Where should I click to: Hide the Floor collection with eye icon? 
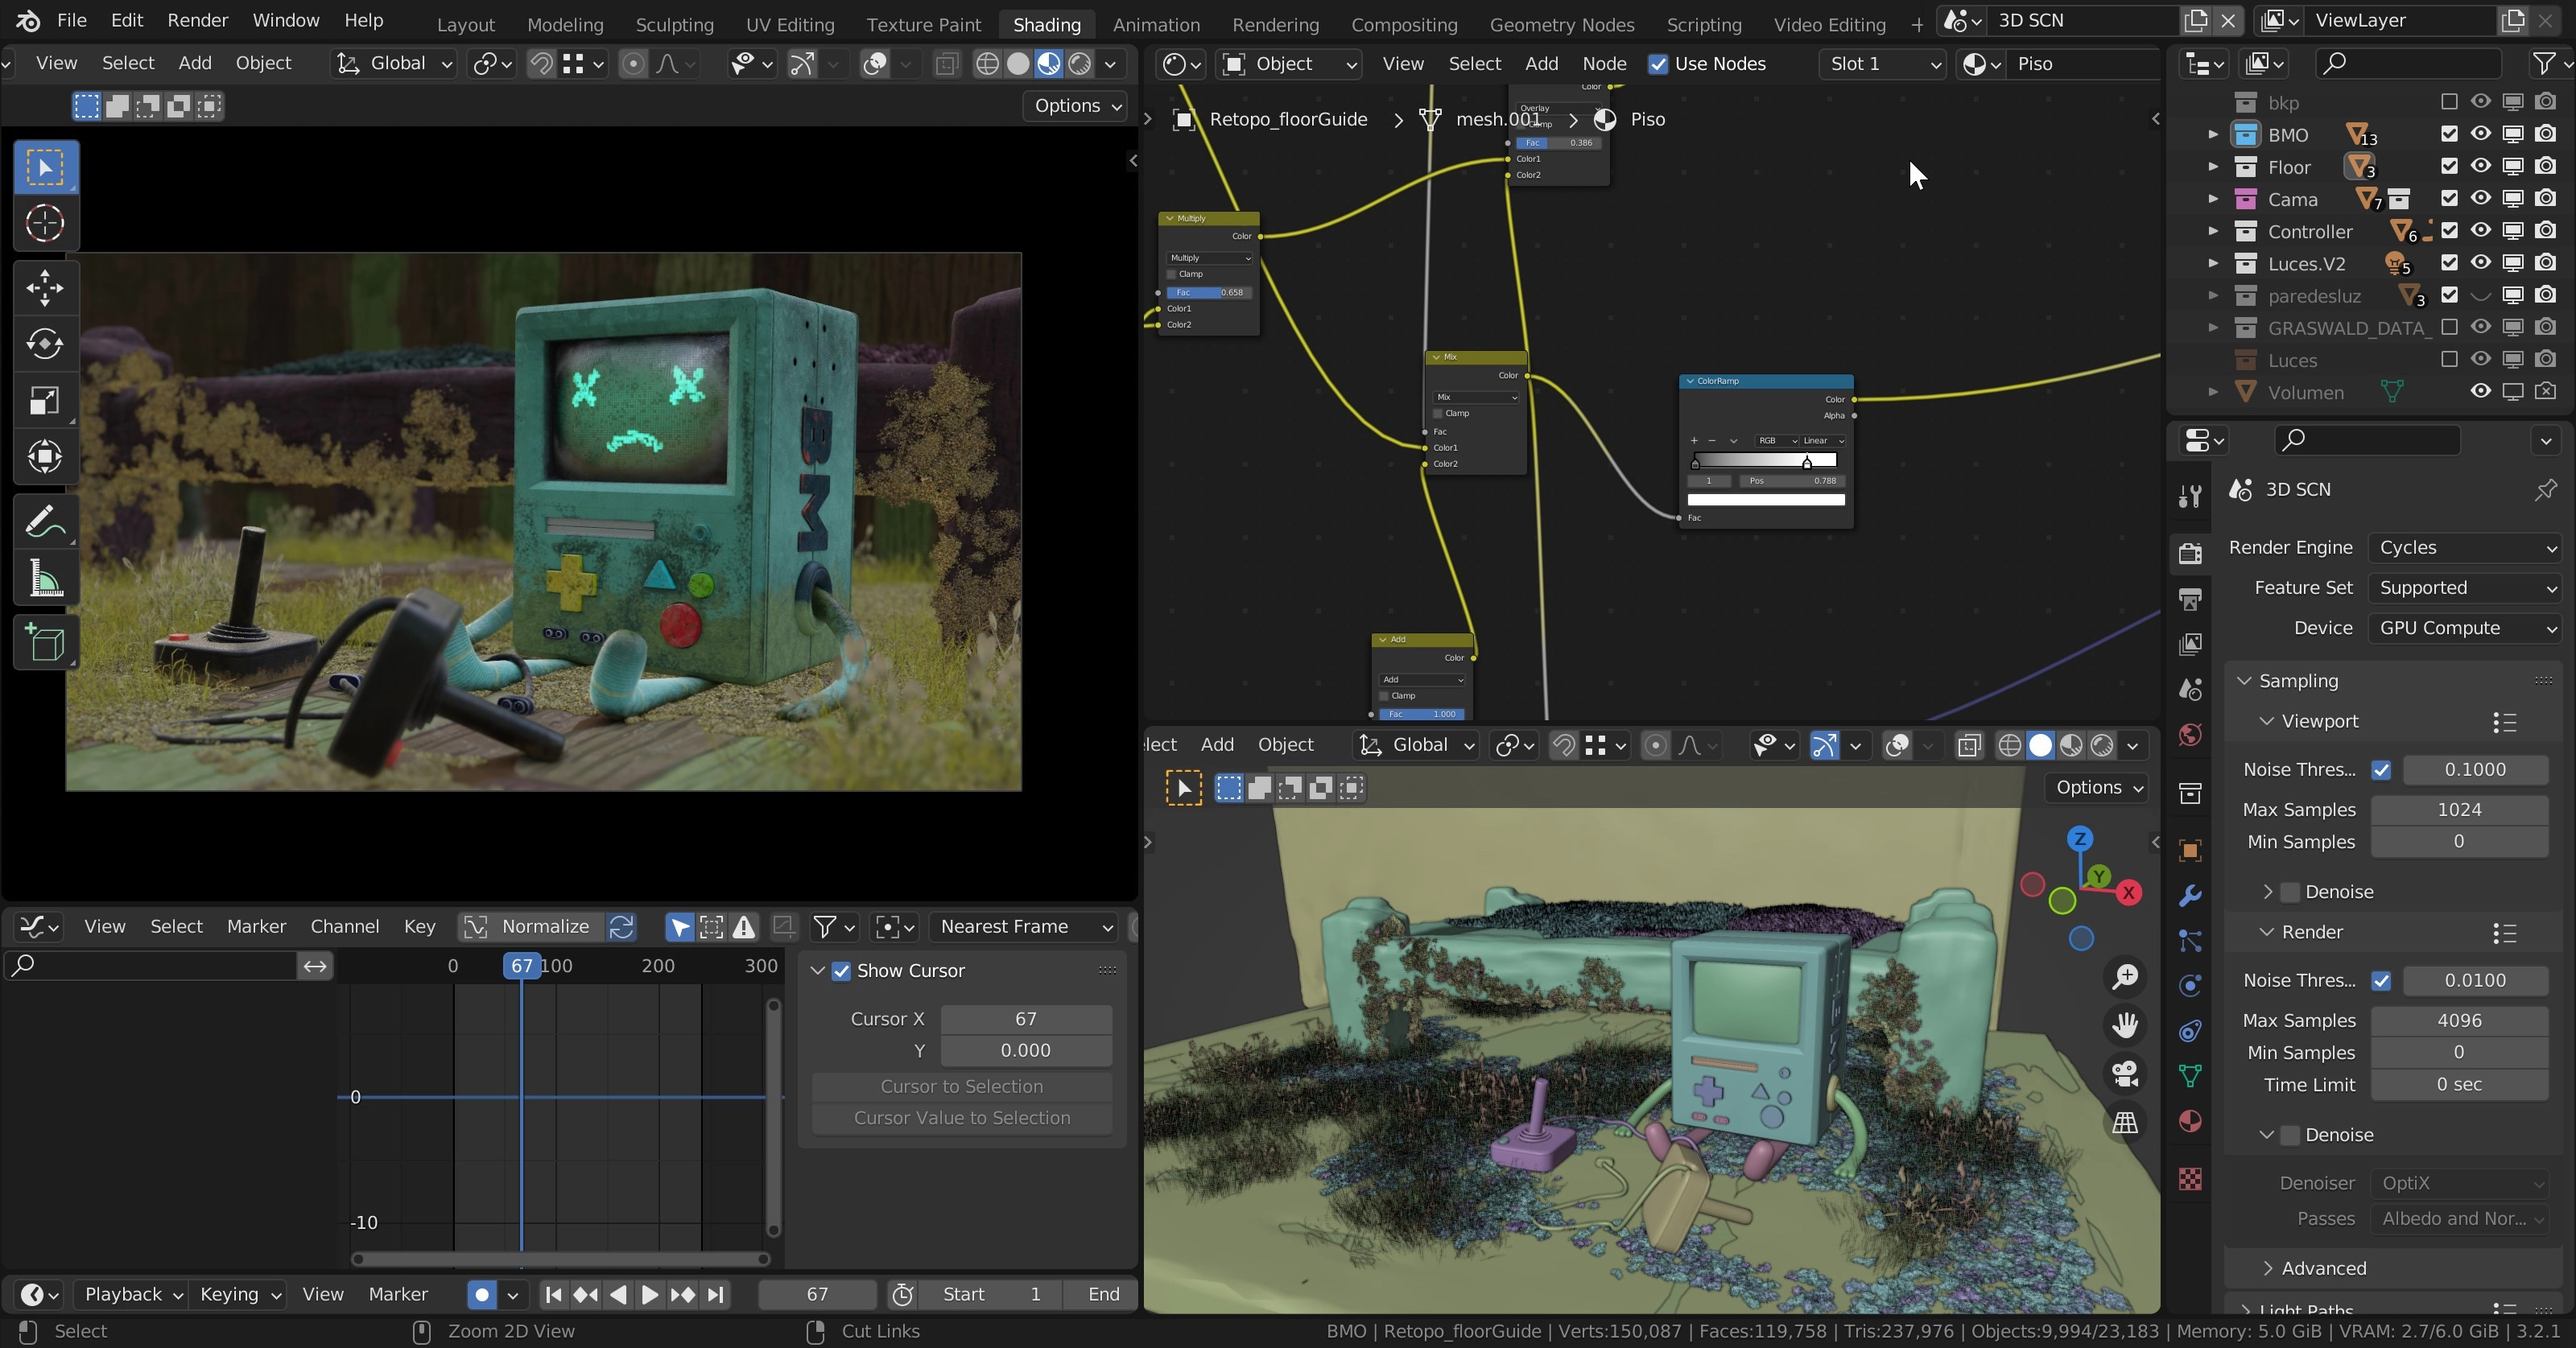coord(2480,166)
